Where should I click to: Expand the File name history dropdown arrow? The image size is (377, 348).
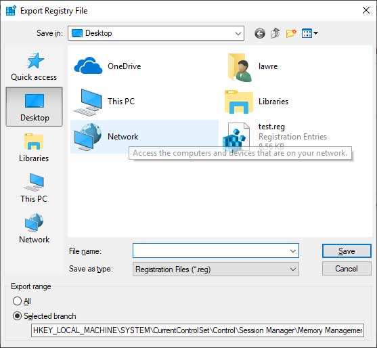tap(293, 251)
